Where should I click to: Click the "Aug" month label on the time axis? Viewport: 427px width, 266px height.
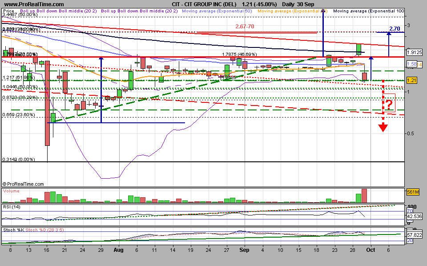click(119, 250)
